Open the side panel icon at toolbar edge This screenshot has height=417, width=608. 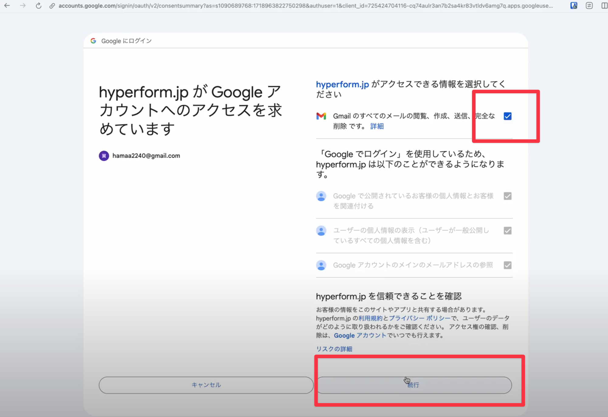click(604, 5)
